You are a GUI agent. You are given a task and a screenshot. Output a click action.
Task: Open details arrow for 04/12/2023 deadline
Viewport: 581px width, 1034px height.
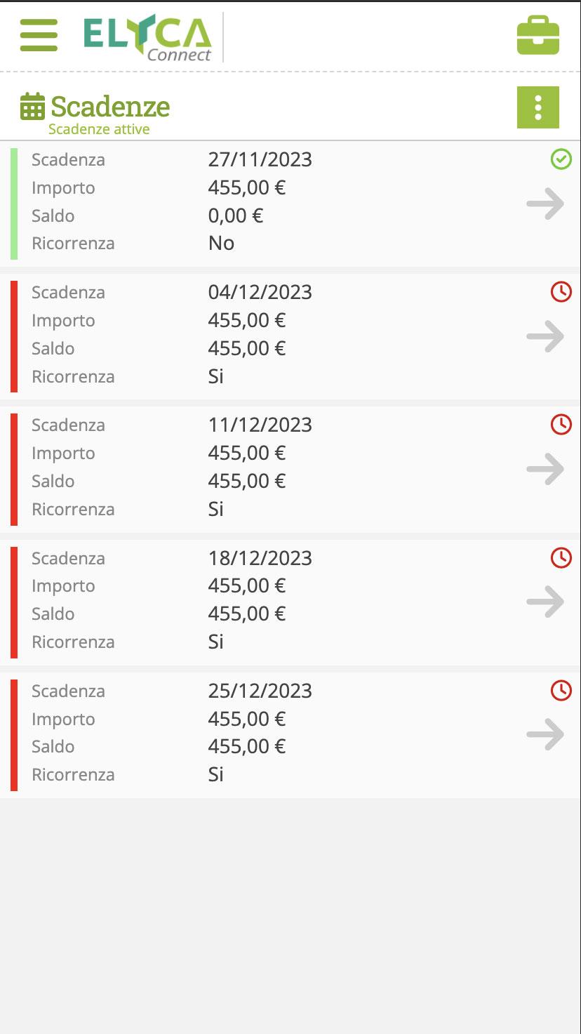[545, 337]
